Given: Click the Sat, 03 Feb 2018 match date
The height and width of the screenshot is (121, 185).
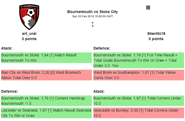Looking at the screenshot, I should (92, 16).
